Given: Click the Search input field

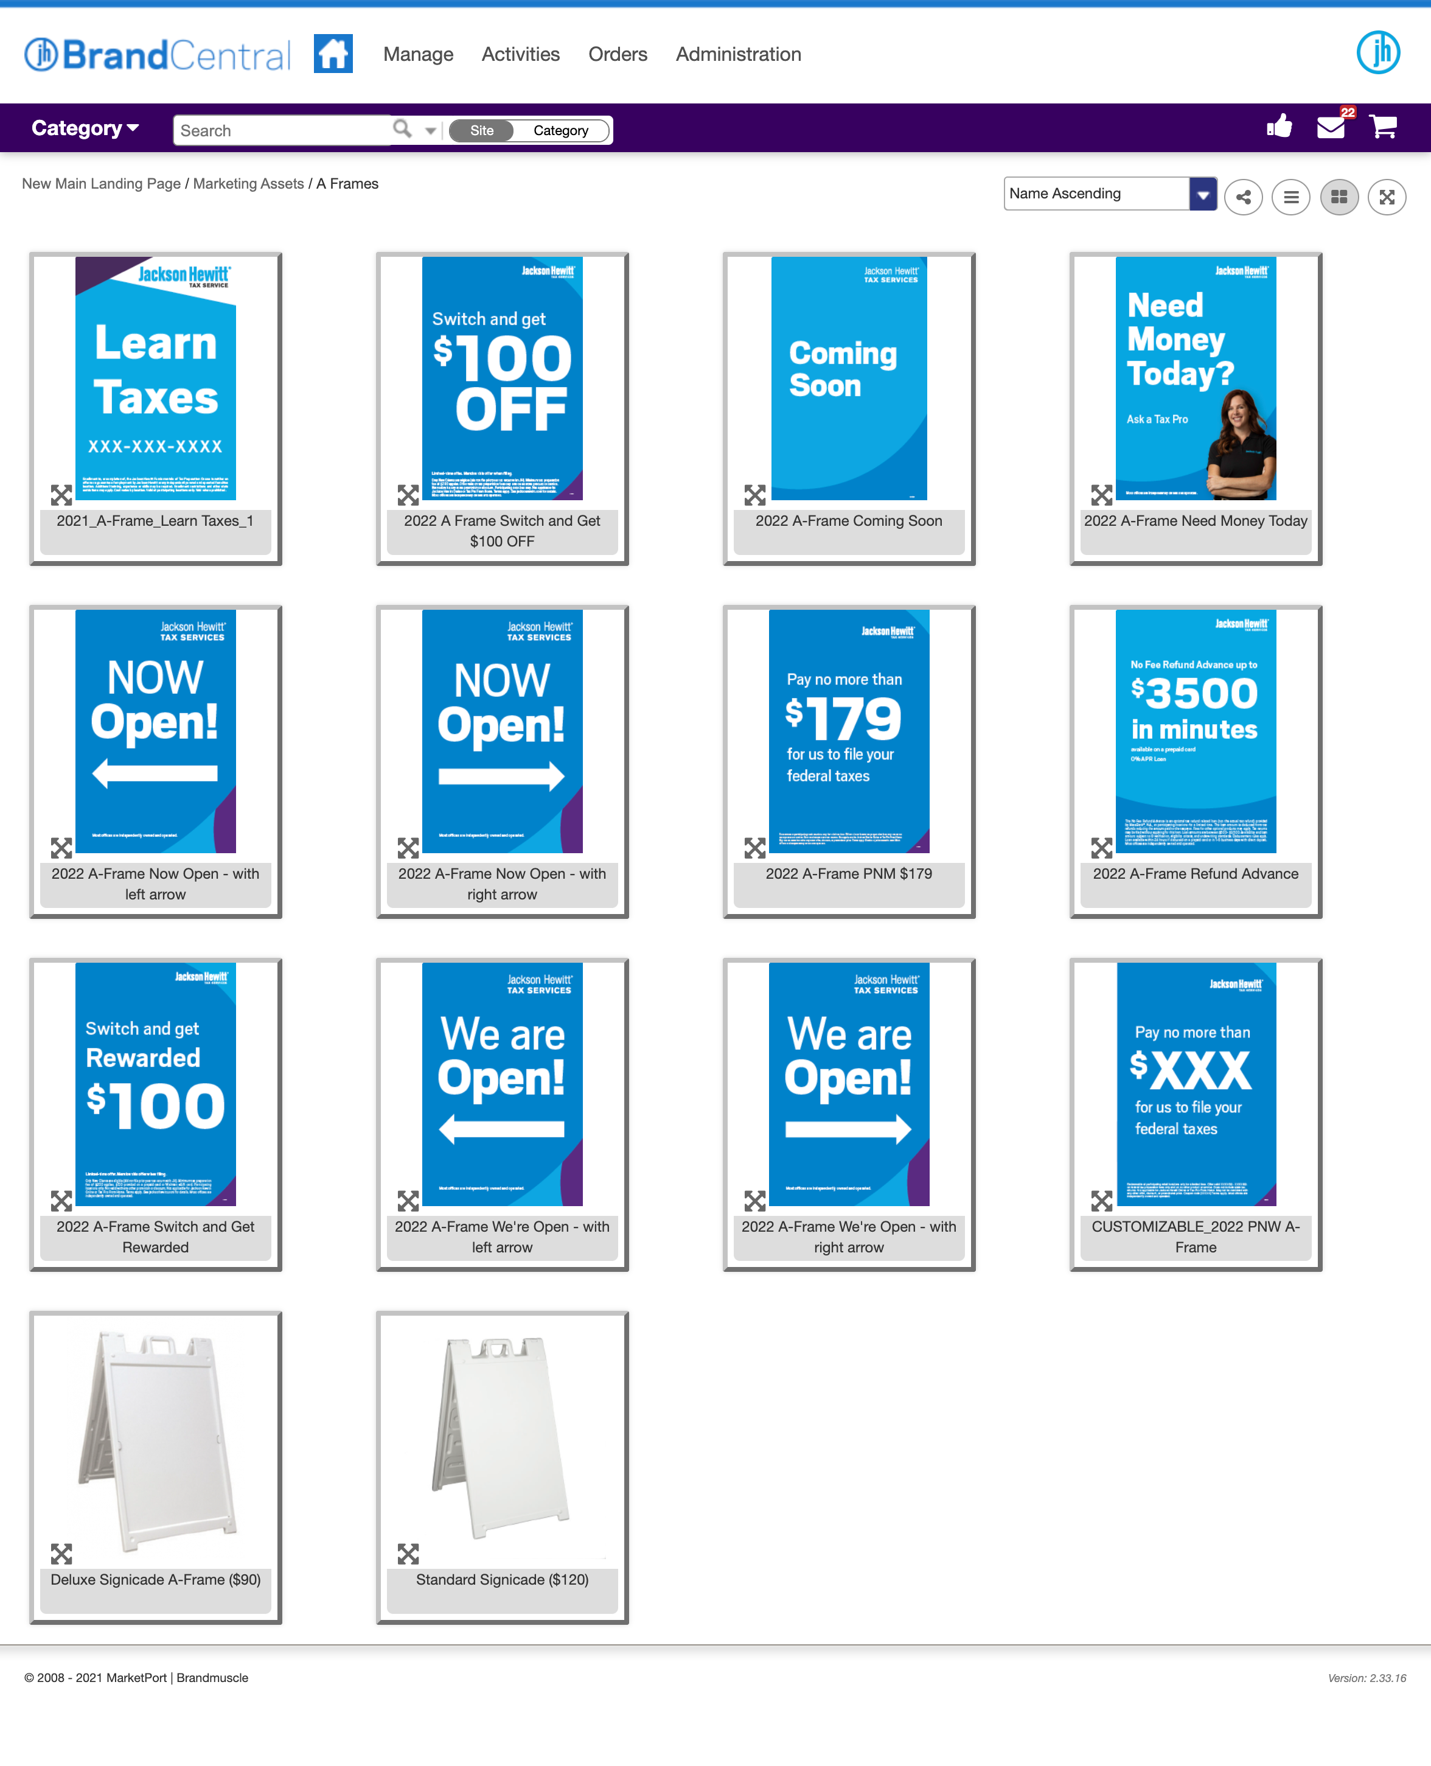Looking at the screenshot, I should tap(283, 130).
